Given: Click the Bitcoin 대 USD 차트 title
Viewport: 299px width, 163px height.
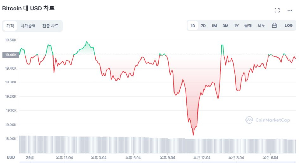Looking at the screenshot, I should click(x=29, y=8).
